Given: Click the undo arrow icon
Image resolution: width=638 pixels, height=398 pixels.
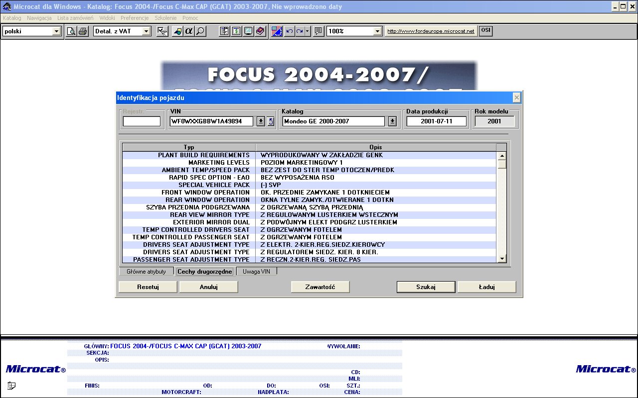Looking at the screenshot, I should pos(289,31).
